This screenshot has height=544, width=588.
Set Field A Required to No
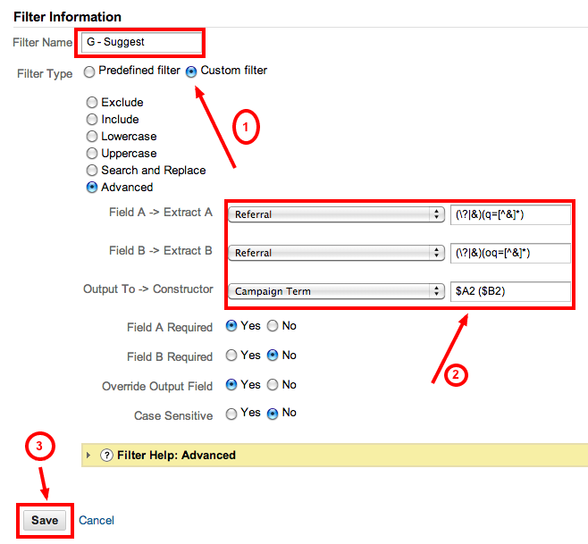(x=273, y=327)
